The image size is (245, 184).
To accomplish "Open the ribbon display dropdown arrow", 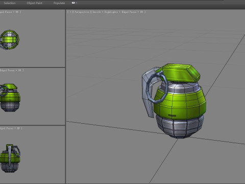I will pos(77,3).
